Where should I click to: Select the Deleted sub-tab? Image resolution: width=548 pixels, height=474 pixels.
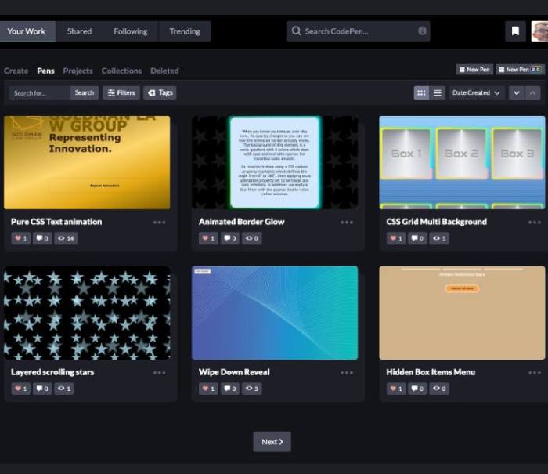(x=164, y=71)
